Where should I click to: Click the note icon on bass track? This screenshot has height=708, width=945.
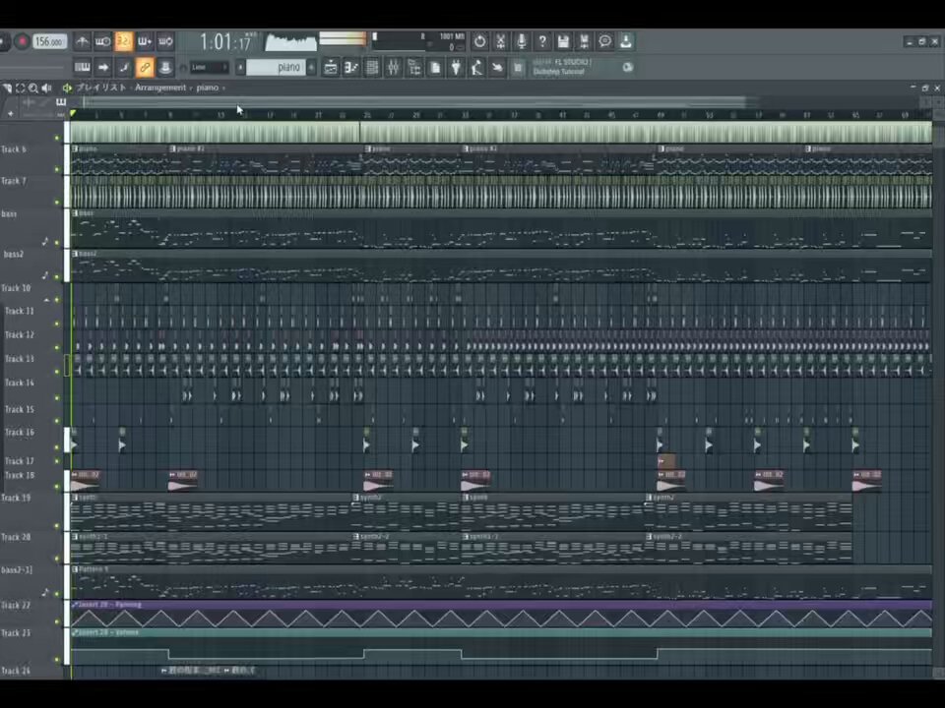[x=45, y=242]
